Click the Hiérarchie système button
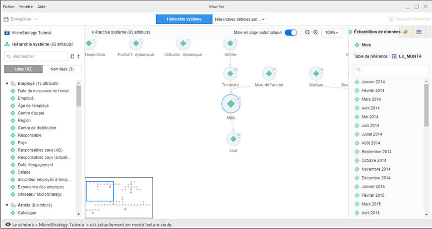This screenshot has height=229, width=432. pos(183,19)
